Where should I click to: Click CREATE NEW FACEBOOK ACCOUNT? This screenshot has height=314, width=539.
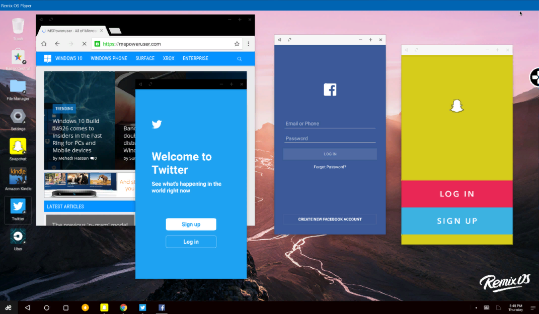click(330, 219)
